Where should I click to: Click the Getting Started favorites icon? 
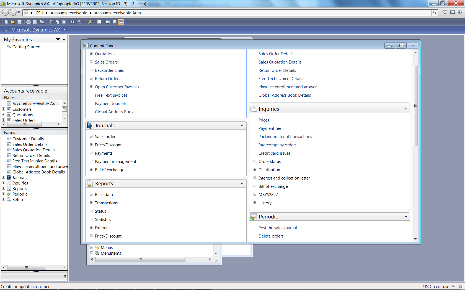pos(9,47)
